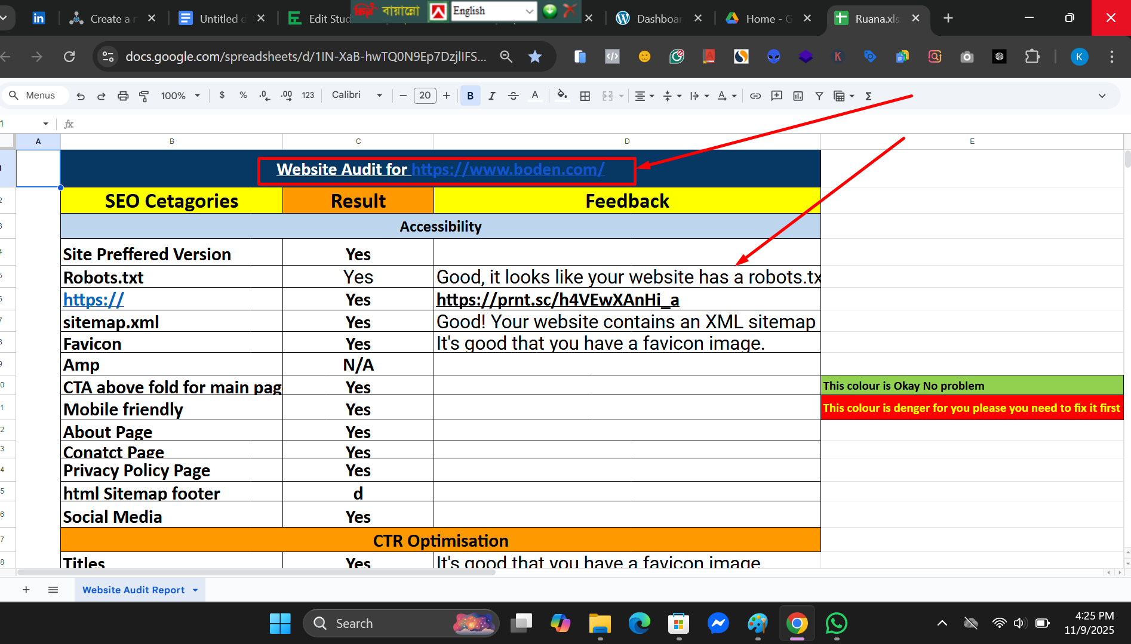The image size is (1131, 644).
Task: Format selected cell as currency
Action: pos(222,95)
